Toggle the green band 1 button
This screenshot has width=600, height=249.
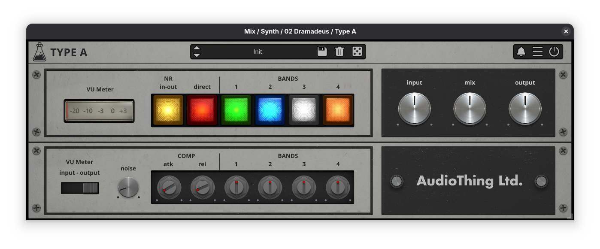[236, 110]
